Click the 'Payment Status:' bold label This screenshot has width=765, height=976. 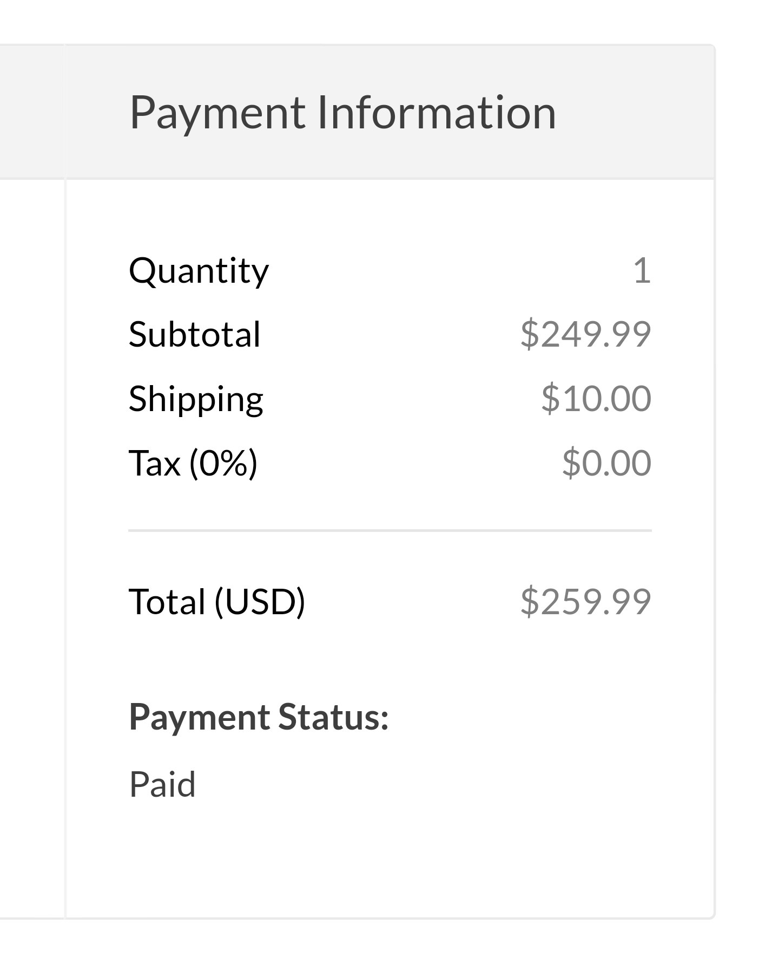[x=259, y=717]
